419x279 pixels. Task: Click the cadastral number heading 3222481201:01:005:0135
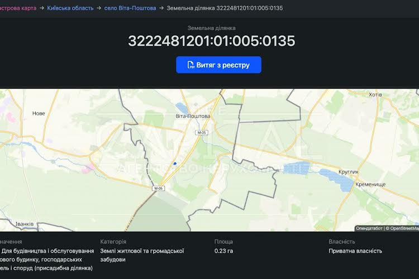[211, 41]
